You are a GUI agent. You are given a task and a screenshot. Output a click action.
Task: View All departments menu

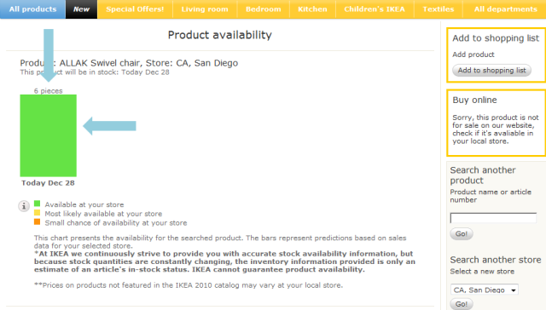coord(505,9)
